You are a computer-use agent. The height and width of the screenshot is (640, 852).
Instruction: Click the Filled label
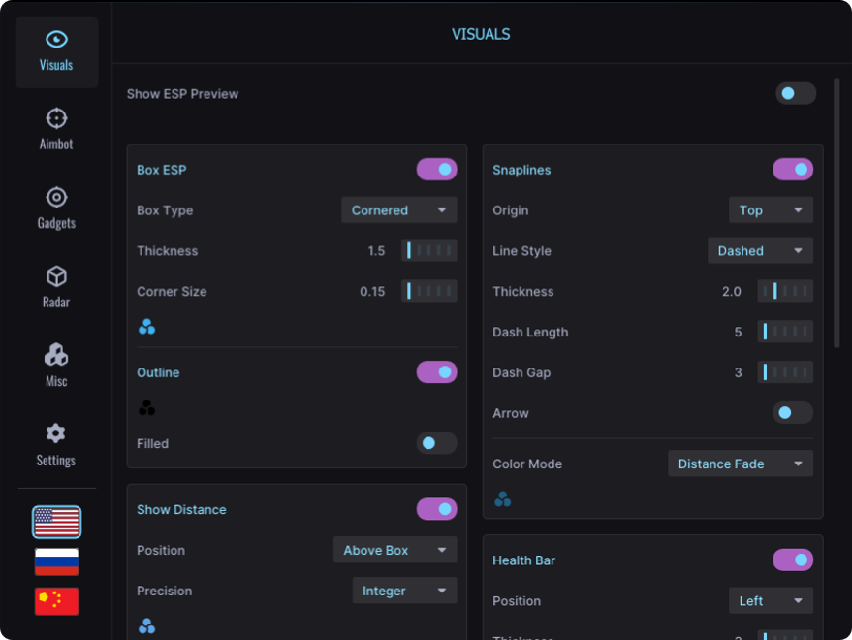pyautogui.click(x=153, y=444)
